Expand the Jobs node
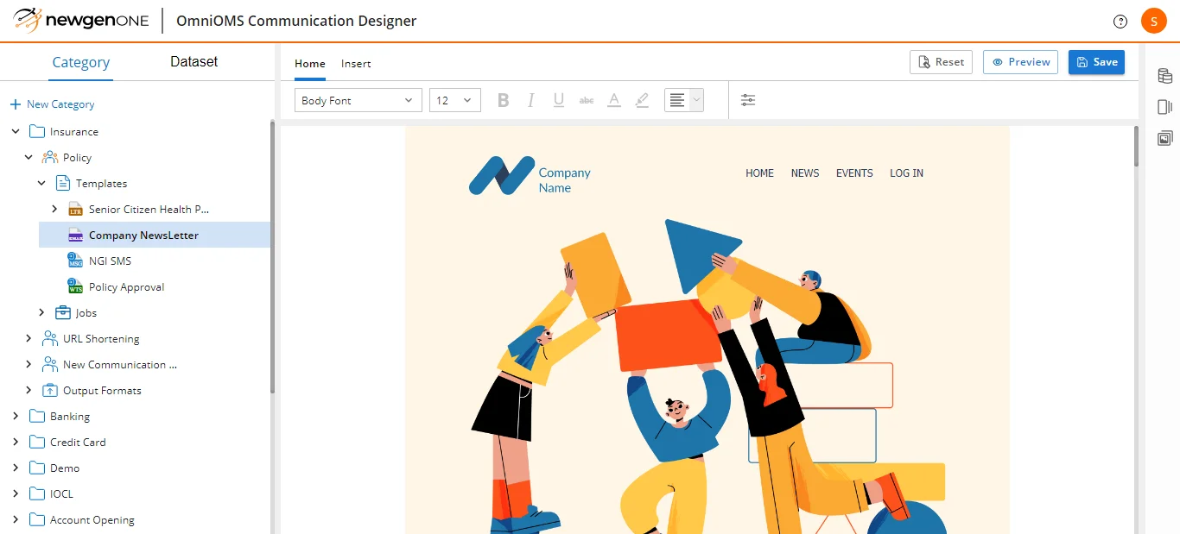1180x534 pixels. [41, 313]
